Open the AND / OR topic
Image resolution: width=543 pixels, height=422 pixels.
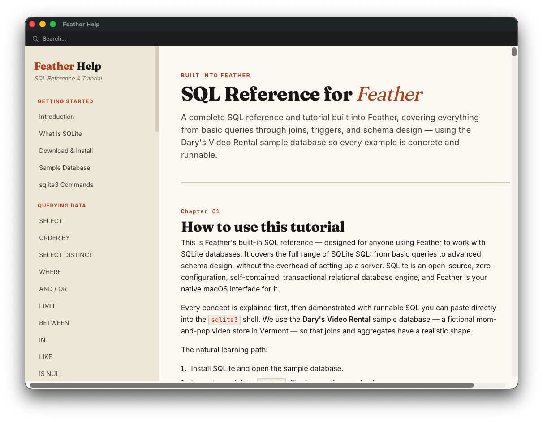pos(53,289)
